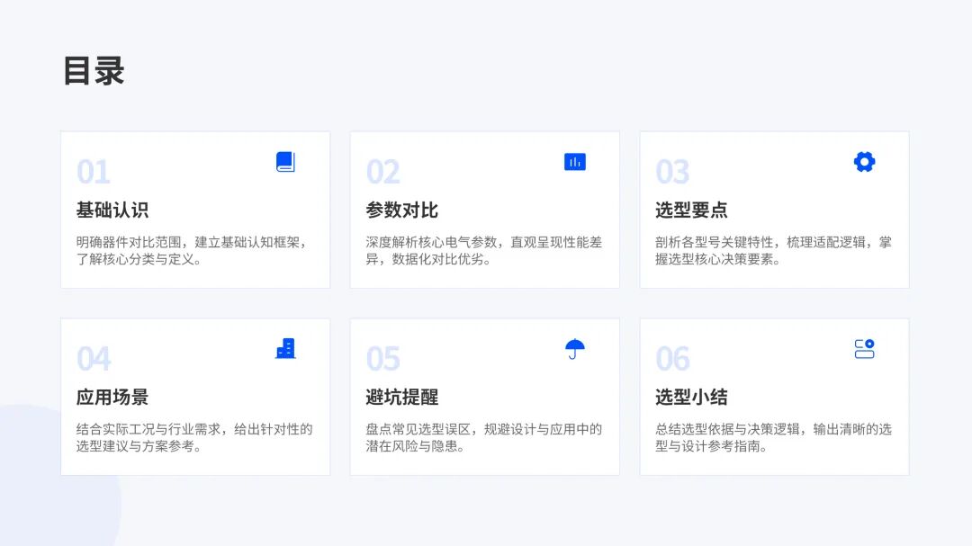Click the description starting with 结合实际工况
Image resolution: width=972 pixels, height=546 pixels.
pyautogui.click(x=194, y=437)
